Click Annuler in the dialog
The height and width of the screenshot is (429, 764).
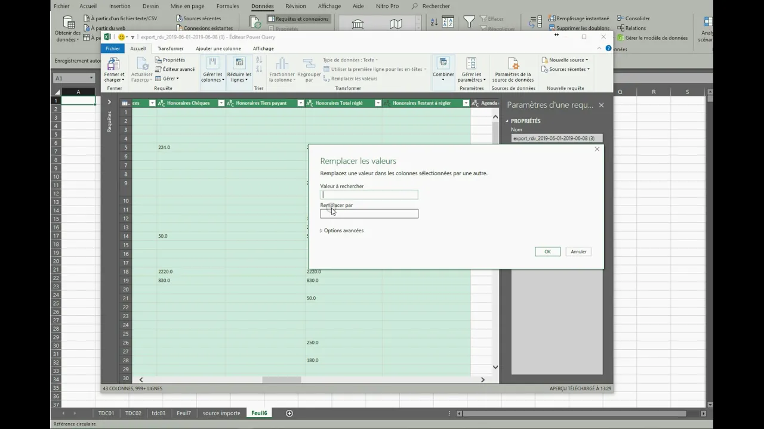point(578,251)
